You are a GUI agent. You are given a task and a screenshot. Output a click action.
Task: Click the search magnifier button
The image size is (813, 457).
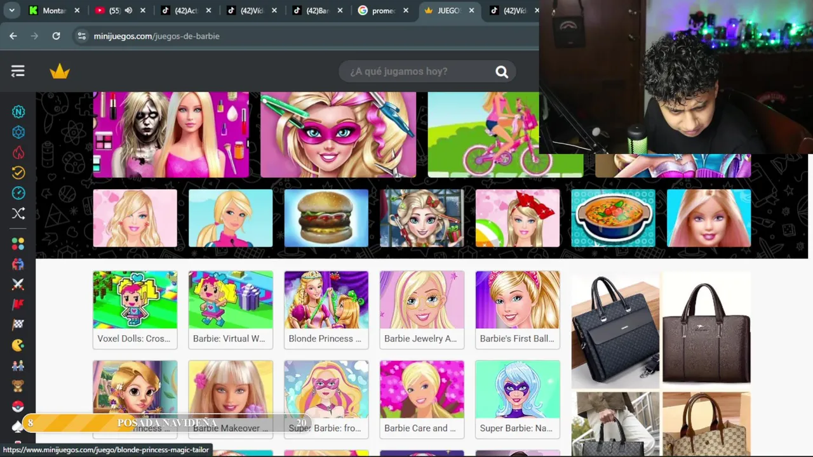(x=502, y=72)
